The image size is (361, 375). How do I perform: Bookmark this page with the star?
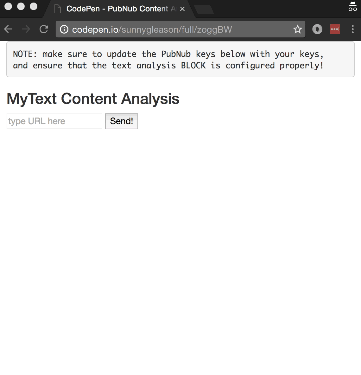point(297,29)
